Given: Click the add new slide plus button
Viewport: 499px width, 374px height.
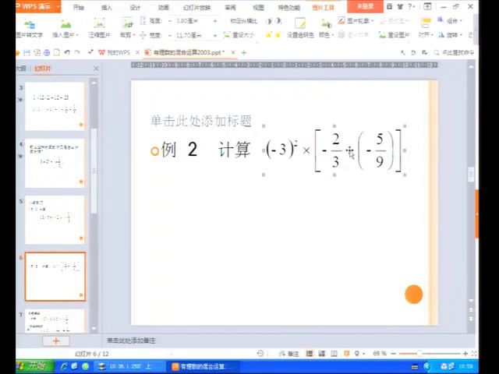Looking at the screenshot, I should point(55,340).
